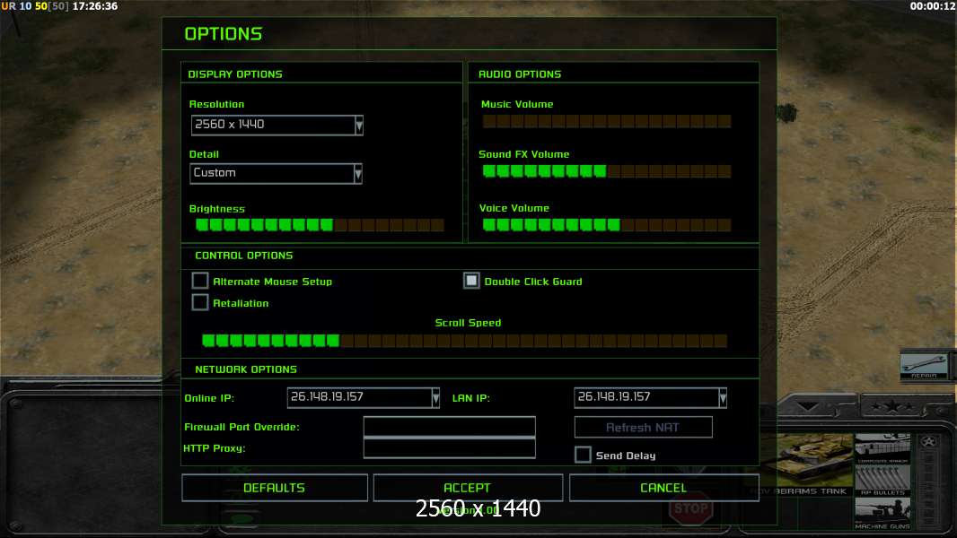Click the Firewall Port Override field

point(449,427)
